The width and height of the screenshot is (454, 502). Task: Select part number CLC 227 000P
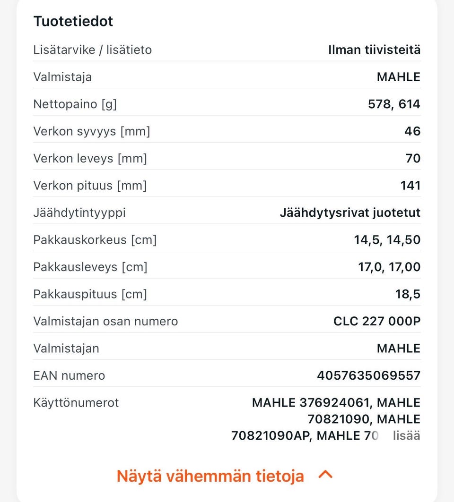[377, 321]
